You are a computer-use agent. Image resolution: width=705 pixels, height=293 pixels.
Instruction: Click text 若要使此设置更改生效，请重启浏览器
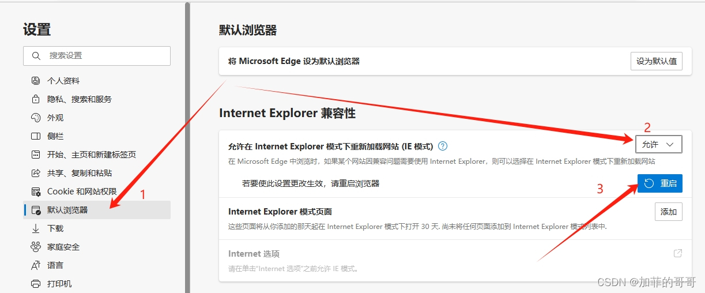[311, 183]
